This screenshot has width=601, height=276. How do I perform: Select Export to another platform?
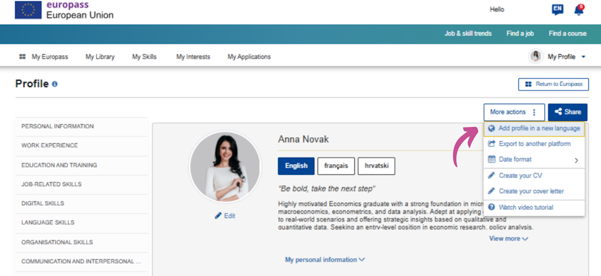[x=534, y=144]
